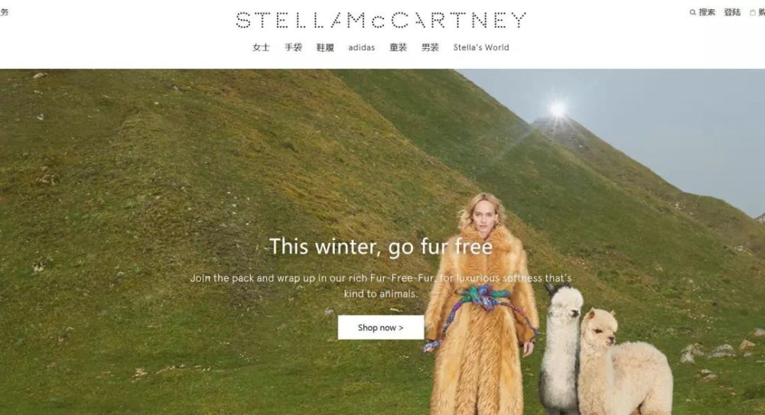765x415 pixels.
Task: Open the shopping bag icon
Action: coord(752,13)
